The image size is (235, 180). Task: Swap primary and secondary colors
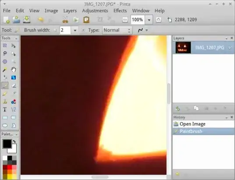tap(14, 141)
